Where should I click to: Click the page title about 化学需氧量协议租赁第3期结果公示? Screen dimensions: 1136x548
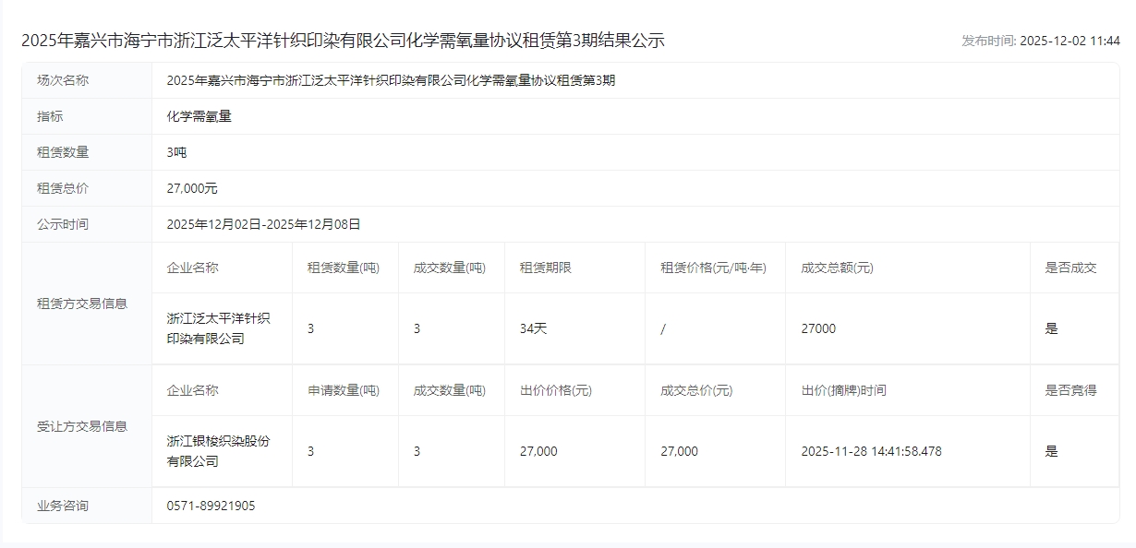(343, 41)
